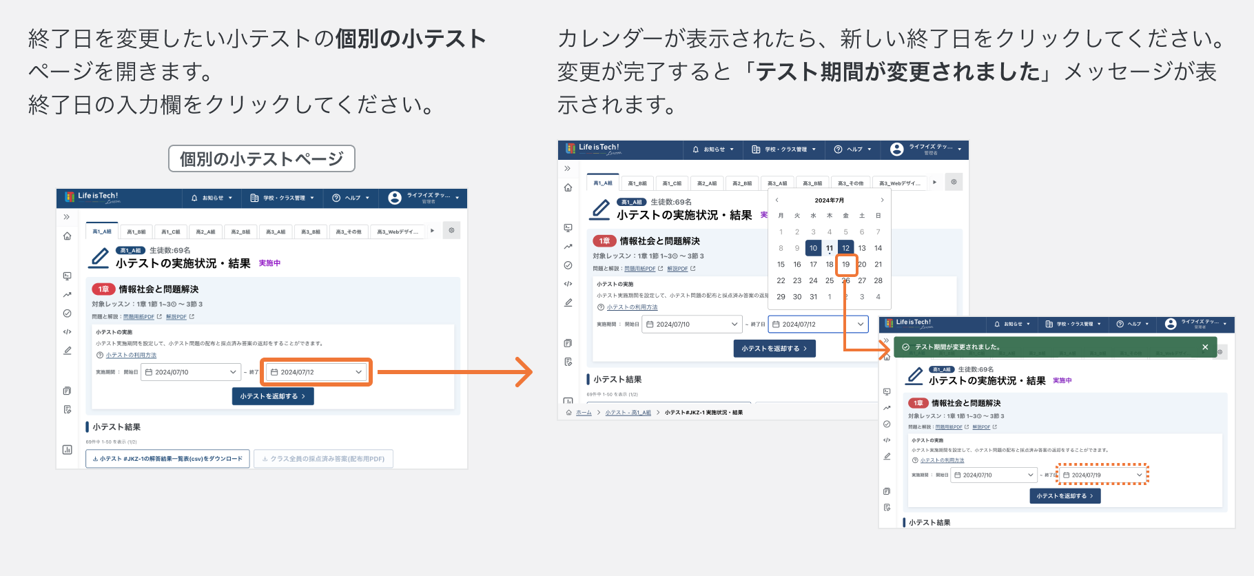Open the code brackets icon in the left screenshot's sidebar
The width and height of the screenshot is (1254, 576).
point(67,332)
